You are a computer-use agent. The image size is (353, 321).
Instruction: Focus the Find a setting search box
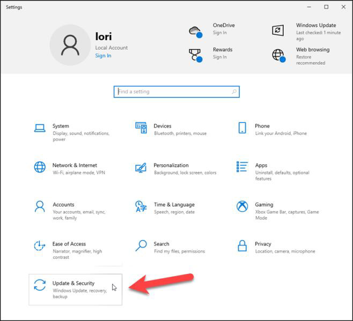click(x=176, y=92)
